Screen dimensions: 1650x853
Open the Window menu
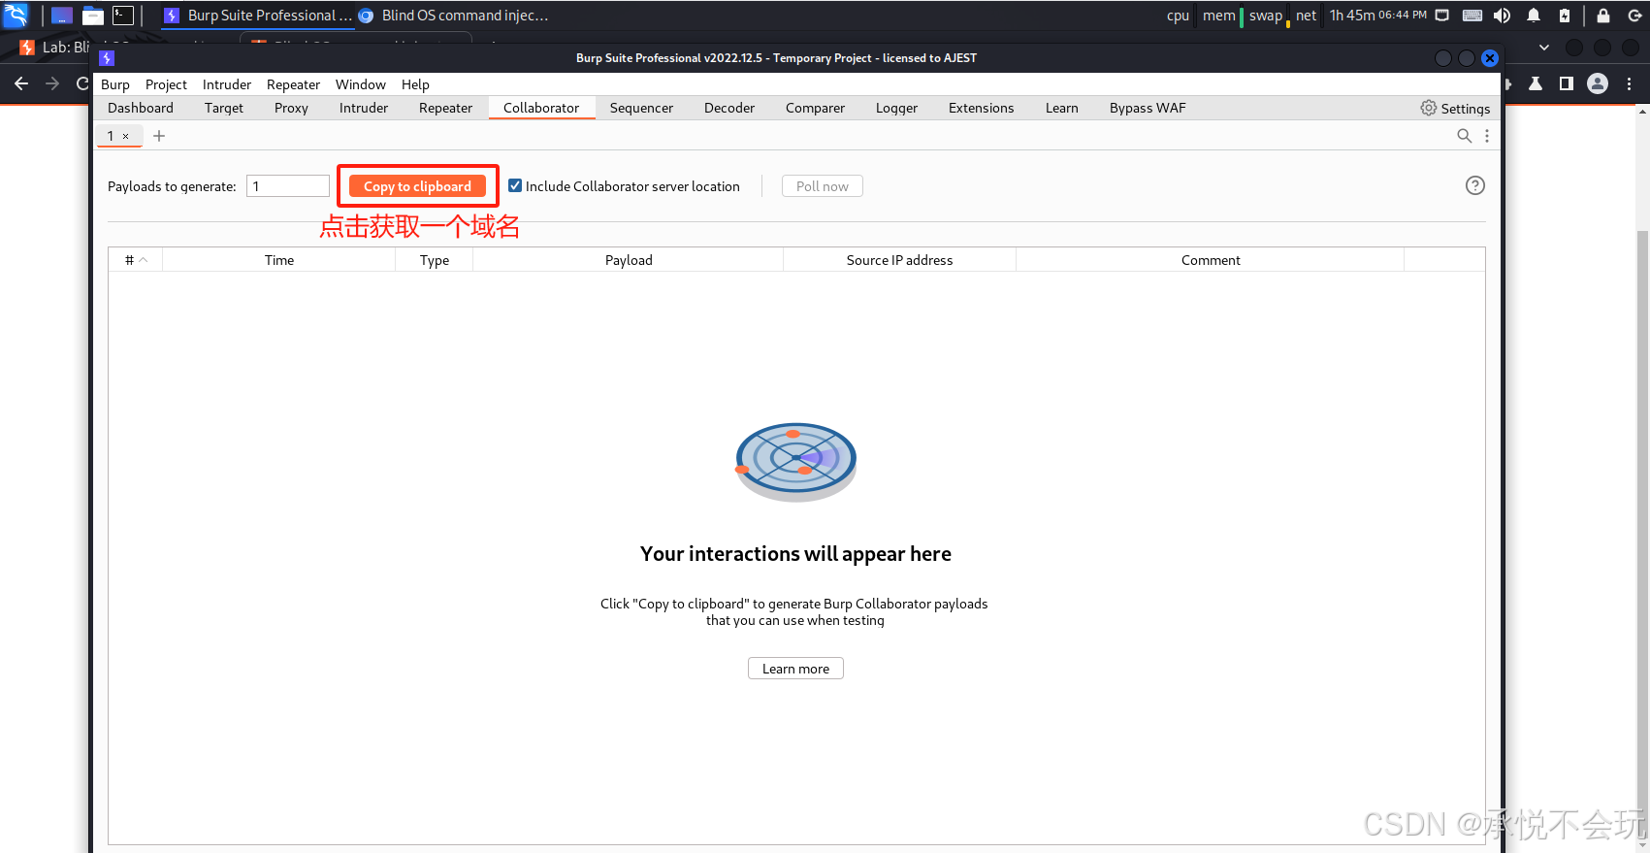pos(361,84)
